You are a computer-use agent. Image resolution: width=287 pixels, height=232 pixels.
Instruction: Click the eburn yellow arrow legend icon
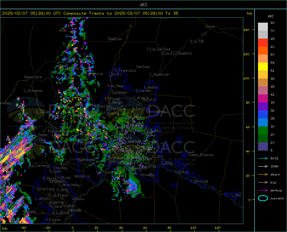pos(263,174)
